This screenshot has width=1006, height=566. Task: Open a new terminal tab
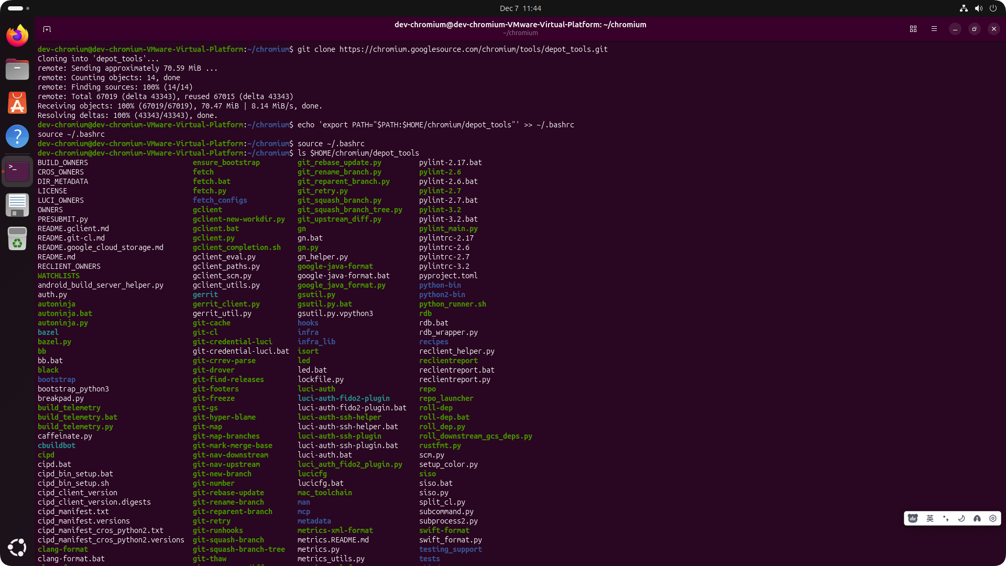(47, 29)
